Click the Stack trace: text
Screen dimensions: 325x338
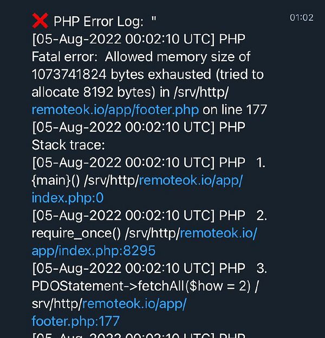[x=68, y=145]
